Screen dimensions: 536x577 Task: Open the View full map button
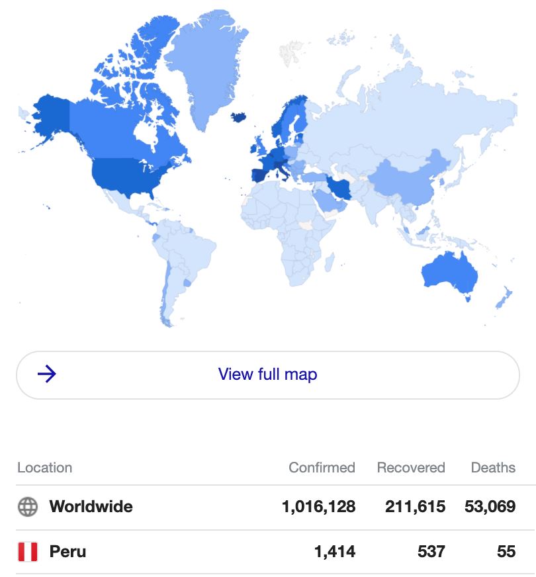pyautogui.click(x=267, y=375)
